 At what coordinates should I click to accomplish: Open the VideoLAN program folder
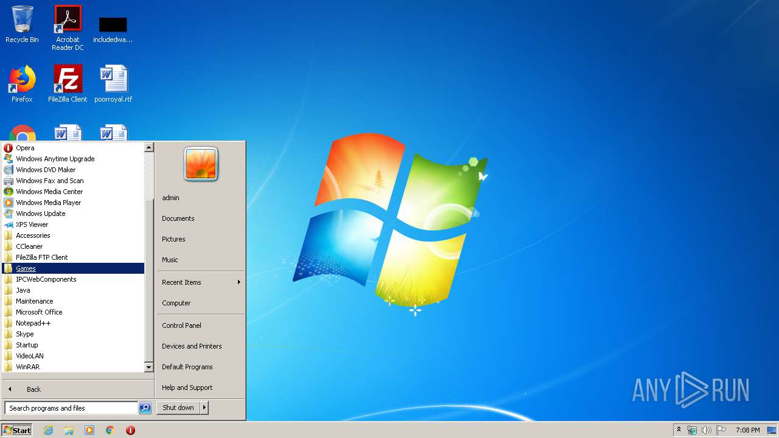(73, 356)
